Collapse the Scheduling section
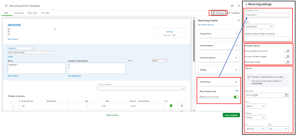 pos(219,82)
